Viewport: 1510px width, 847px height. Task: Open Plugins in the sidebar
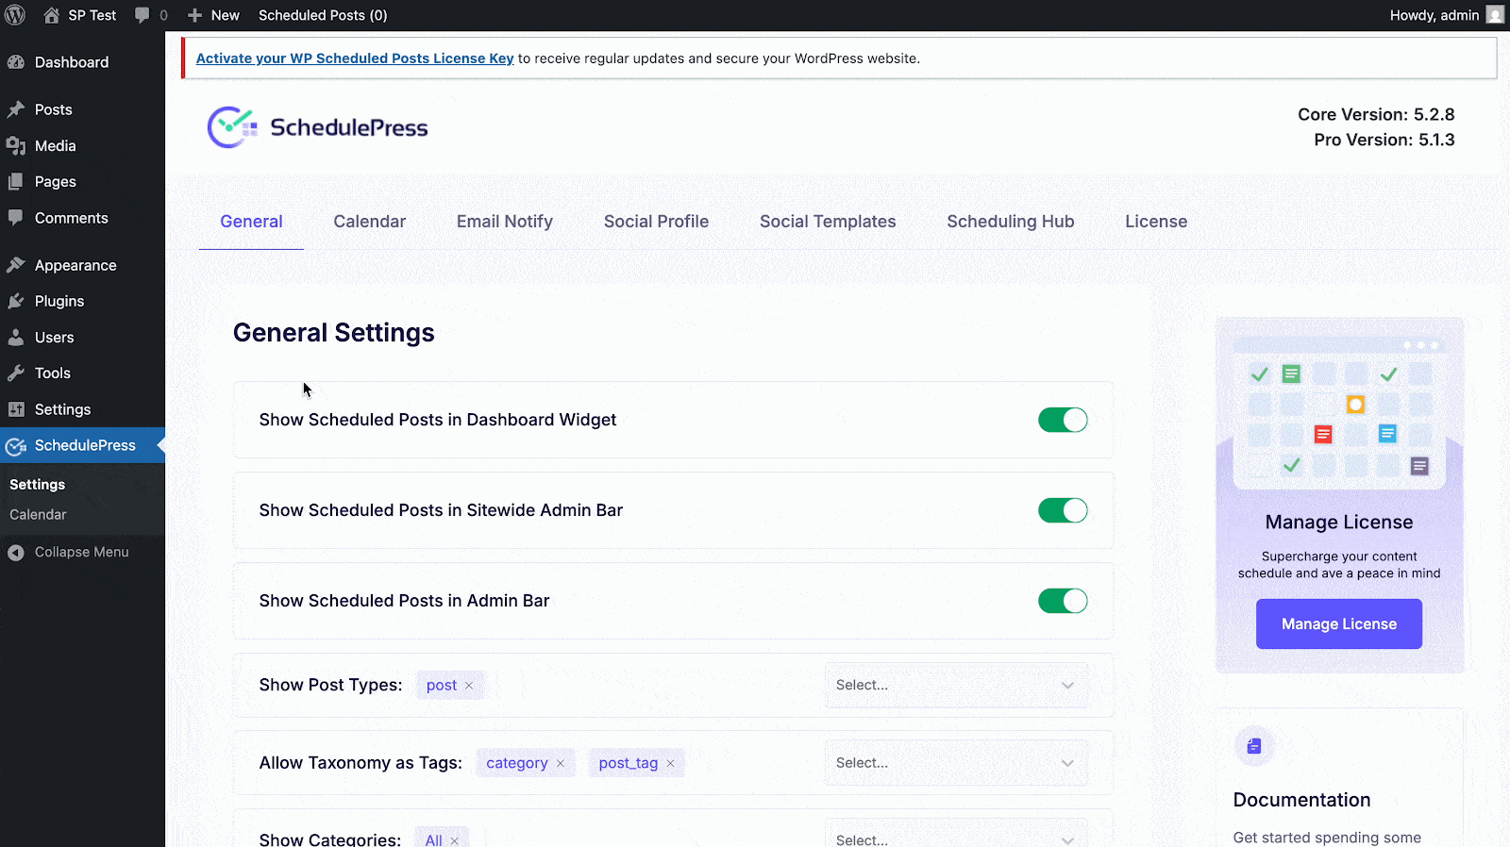(59, 301)
